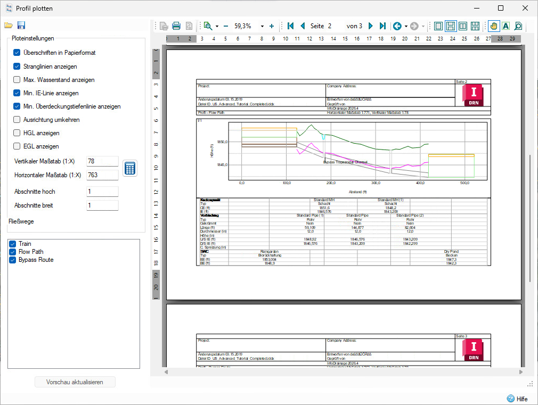The width and height of the screenshot is (538, 405).
Task: Click the printer icon in toolbar
Action: [176, 26]
